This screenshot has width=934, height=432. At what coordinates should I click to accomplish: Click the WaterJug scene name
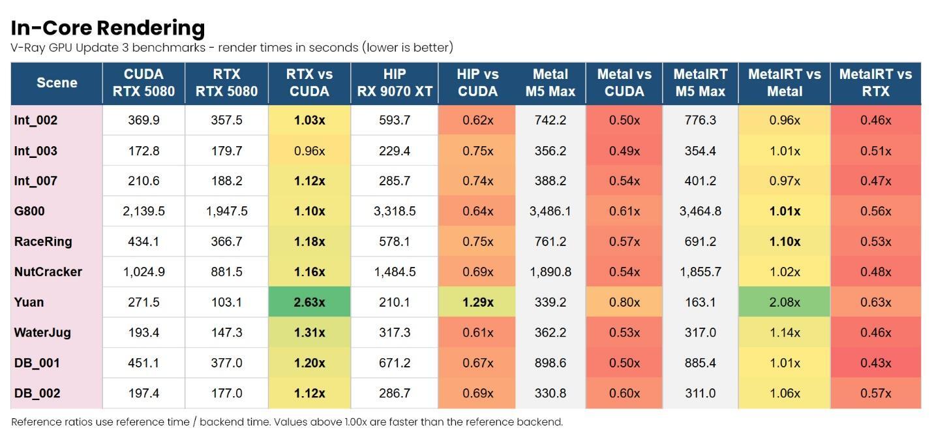[42, 332]
